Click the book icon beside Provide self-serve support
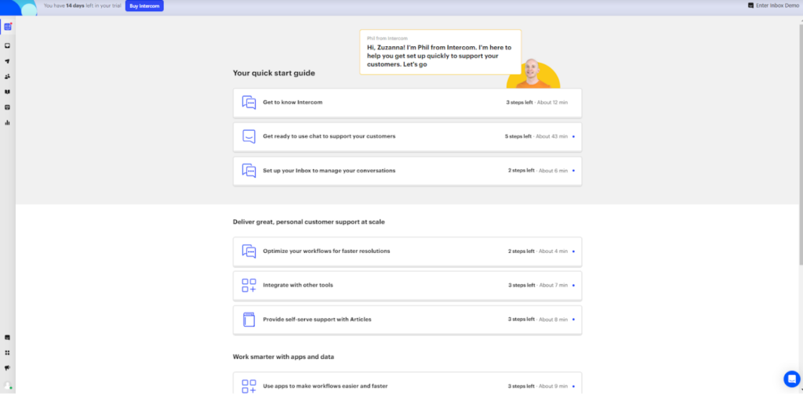 [x=249, y=320]
